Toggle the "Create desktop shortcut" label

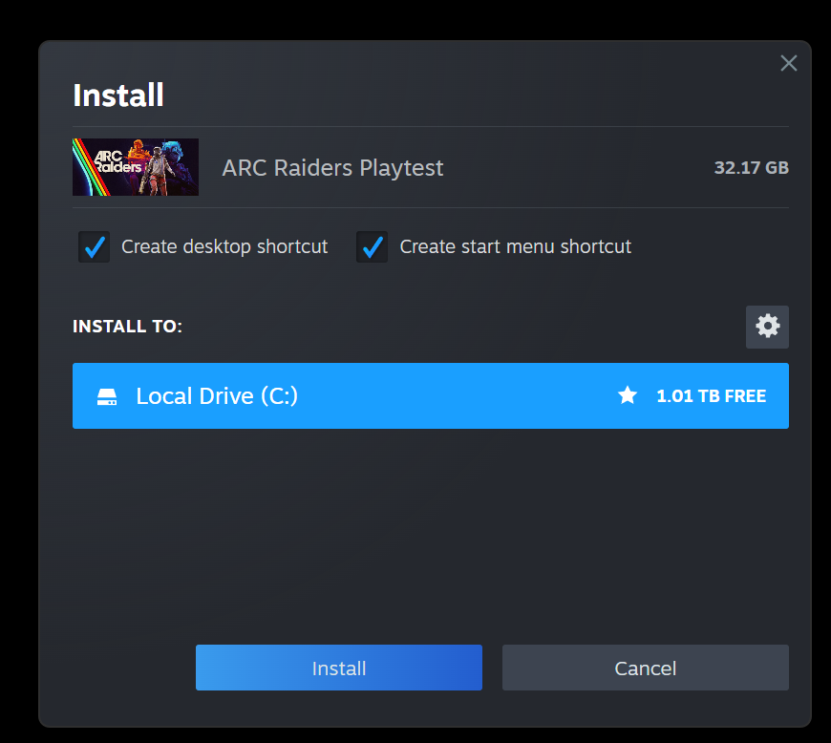point(224,247)
